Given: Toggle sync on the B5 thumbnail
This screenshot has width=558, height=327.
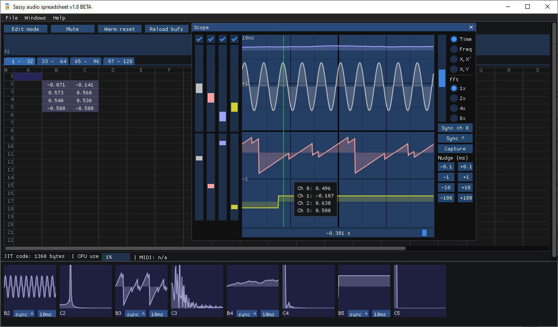Looking at the screenshot, I should (358, 314).
